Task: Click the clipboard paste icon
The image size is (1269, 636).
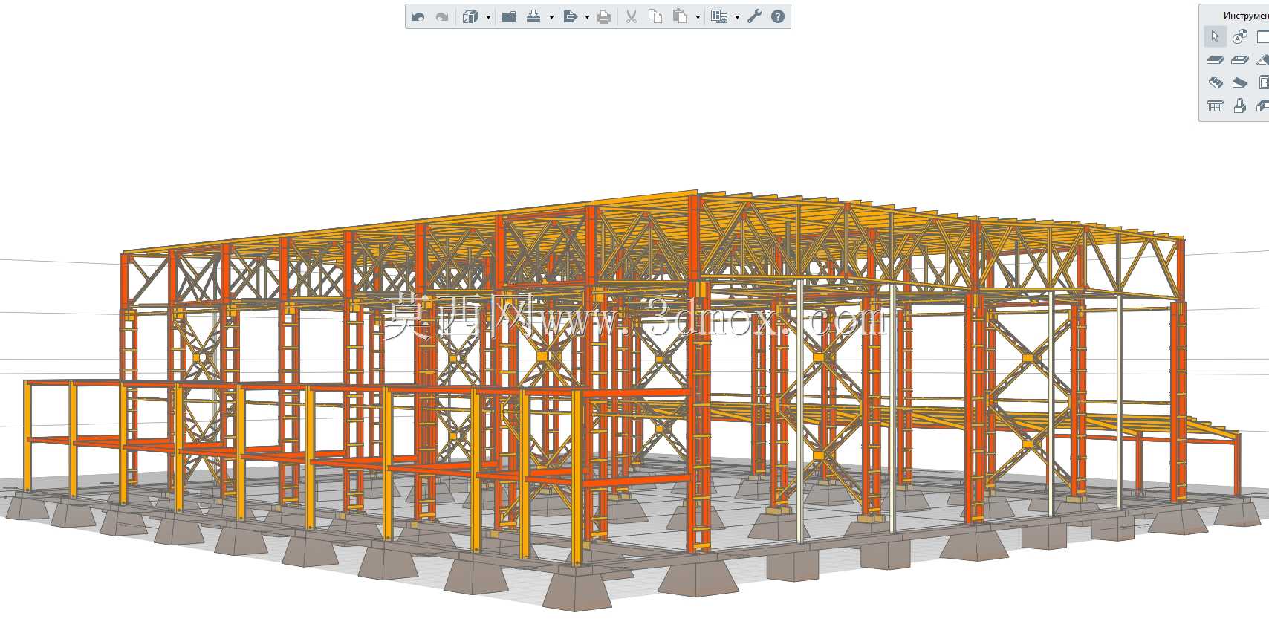Action: pyautogui.click(x=680, y=16)
